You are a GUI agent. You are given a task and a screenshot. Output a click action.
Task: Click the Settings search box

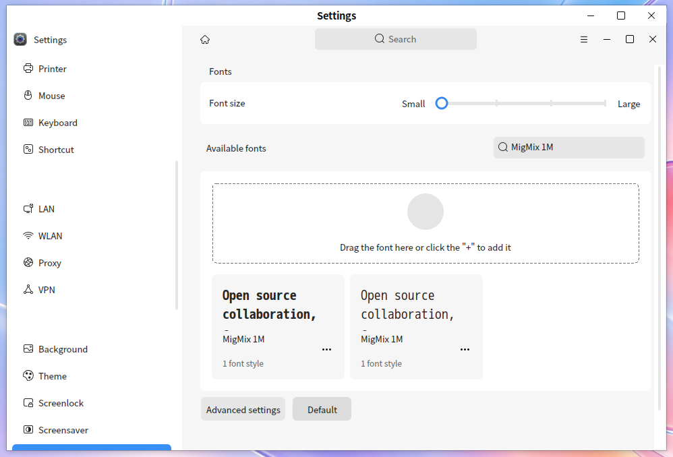coord(396,39)
